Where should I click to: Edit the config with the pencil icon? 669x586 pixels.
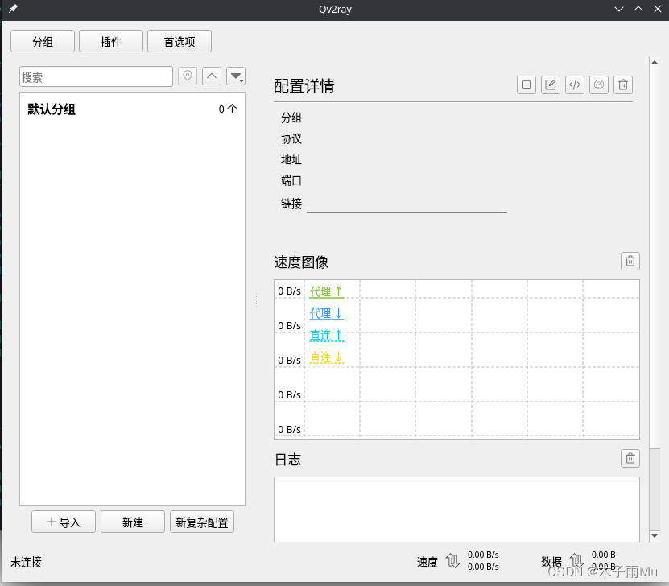tap(551, 85)
